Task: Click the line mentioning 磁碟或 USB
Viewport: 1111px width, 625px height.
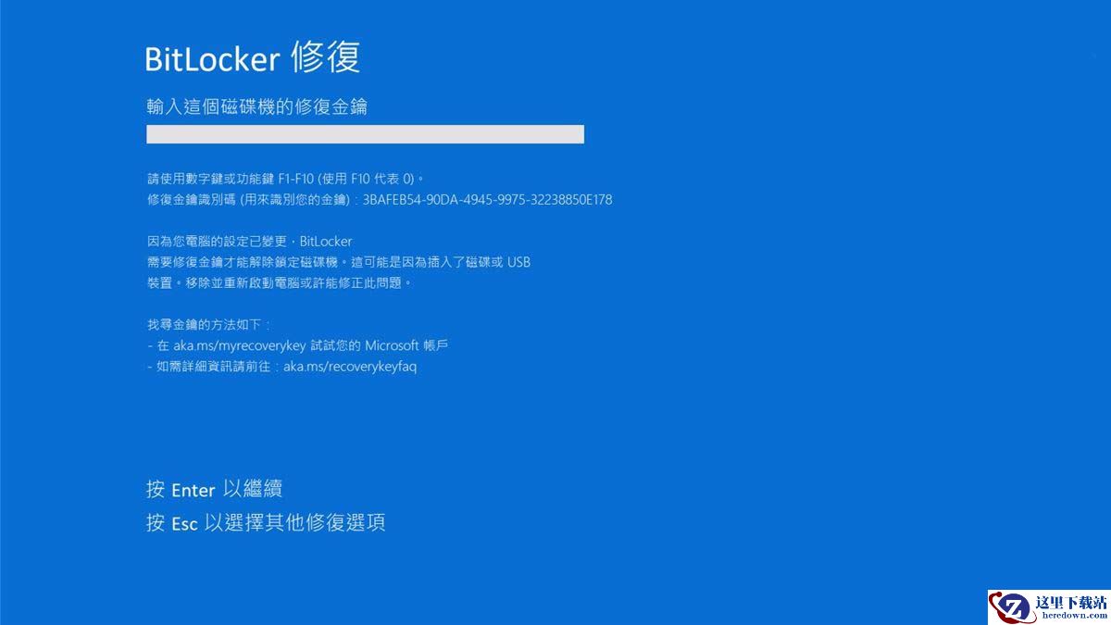Action: [x=339, y=262]
